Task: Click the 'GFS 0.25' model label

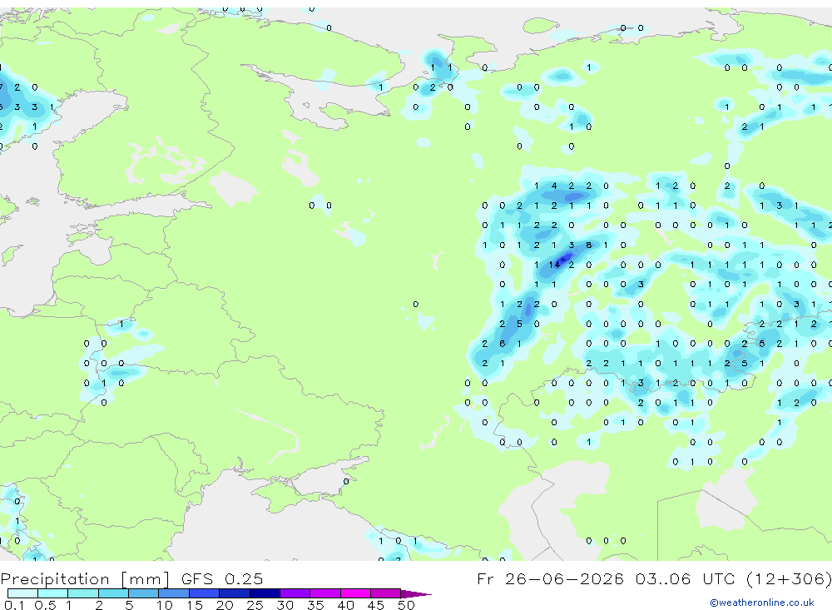Action: coord(222,578)
